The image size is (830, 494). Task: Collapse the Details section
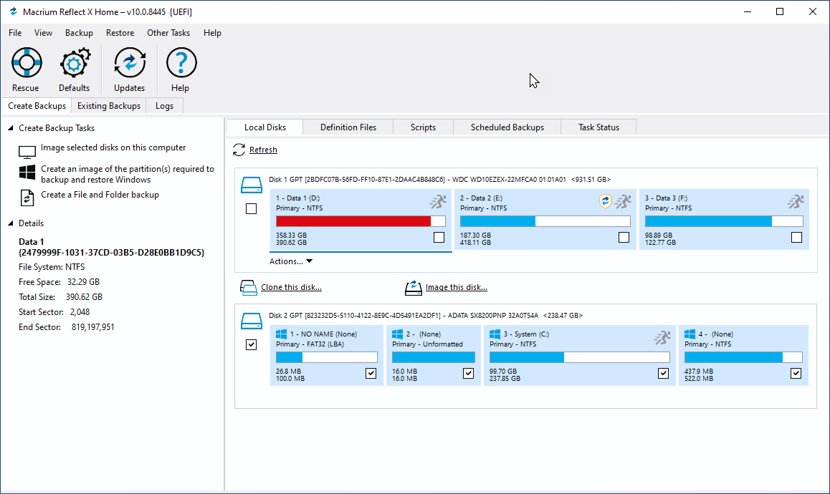coord(10,223)
